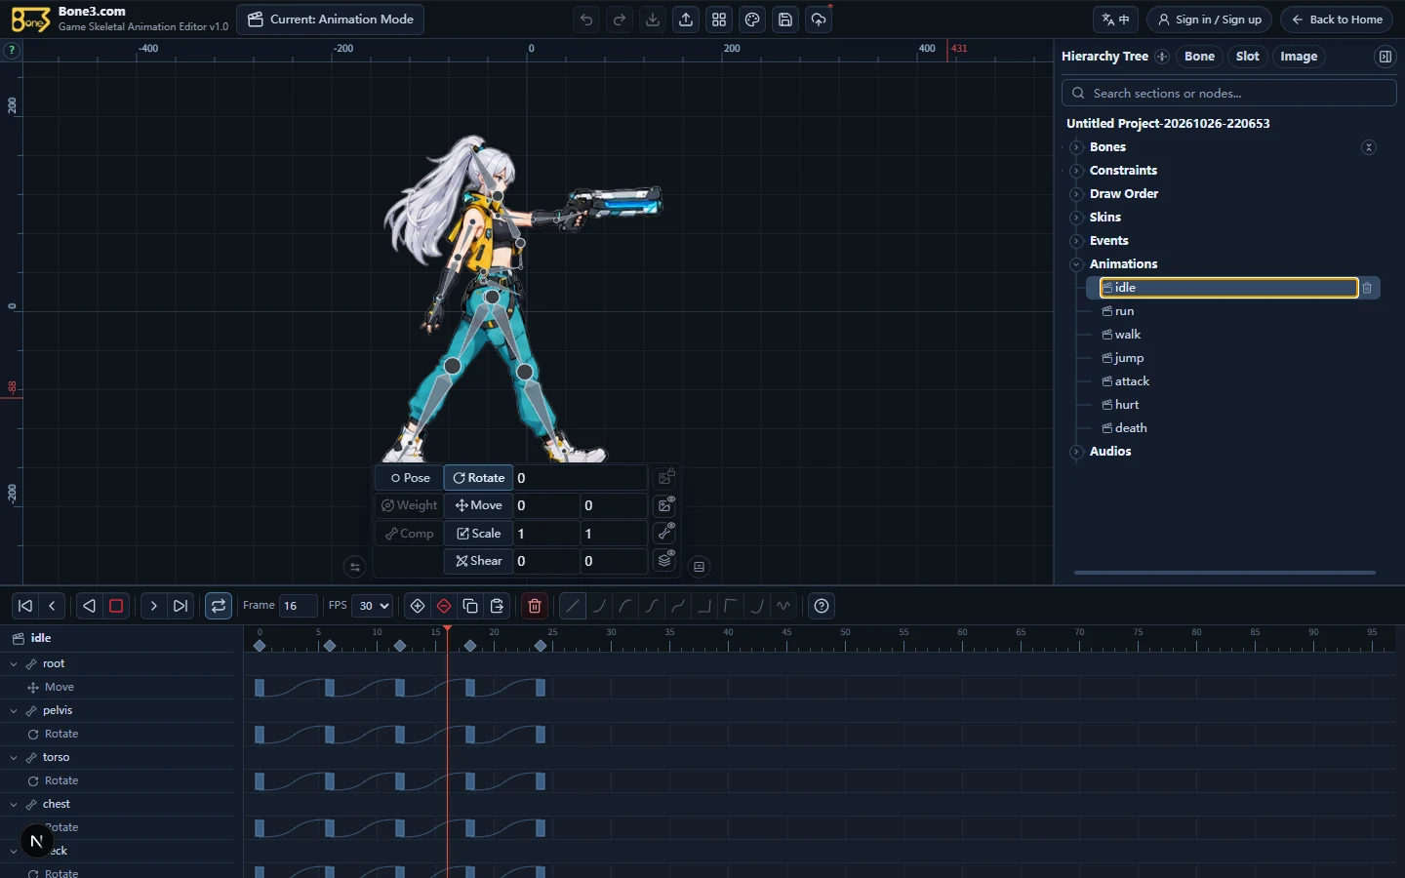The image size is (1405, 878).
Task: Click the save floppy disk icon
Action: (x=785, y=20)
